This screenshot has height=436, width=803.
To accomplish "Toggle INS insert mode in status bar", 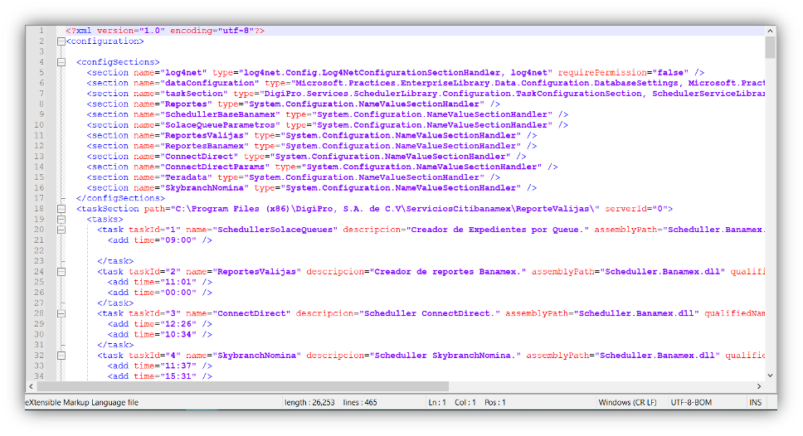I will 755,403.
